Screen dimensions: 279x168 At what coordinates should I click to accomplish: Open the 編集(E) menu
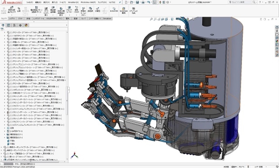click(38, 2)
